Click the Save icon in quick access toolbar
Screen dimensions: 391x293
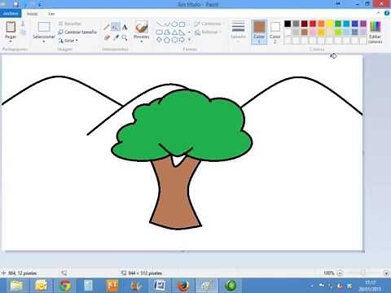coord(15,4)
